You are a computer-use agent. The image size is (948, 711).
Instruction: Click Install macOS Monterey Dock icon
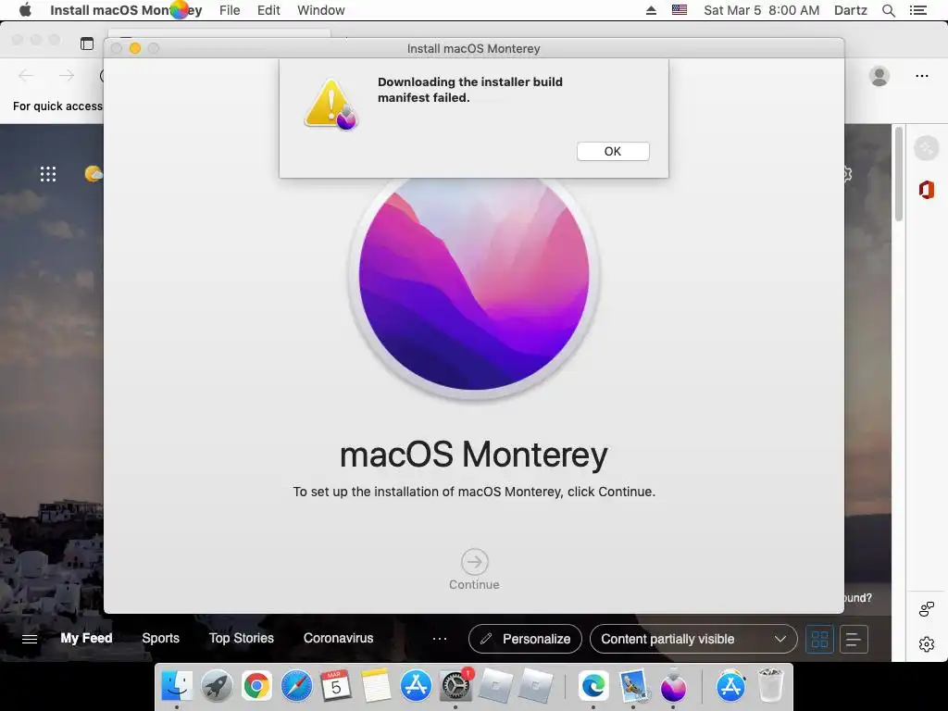pos(673,686)
